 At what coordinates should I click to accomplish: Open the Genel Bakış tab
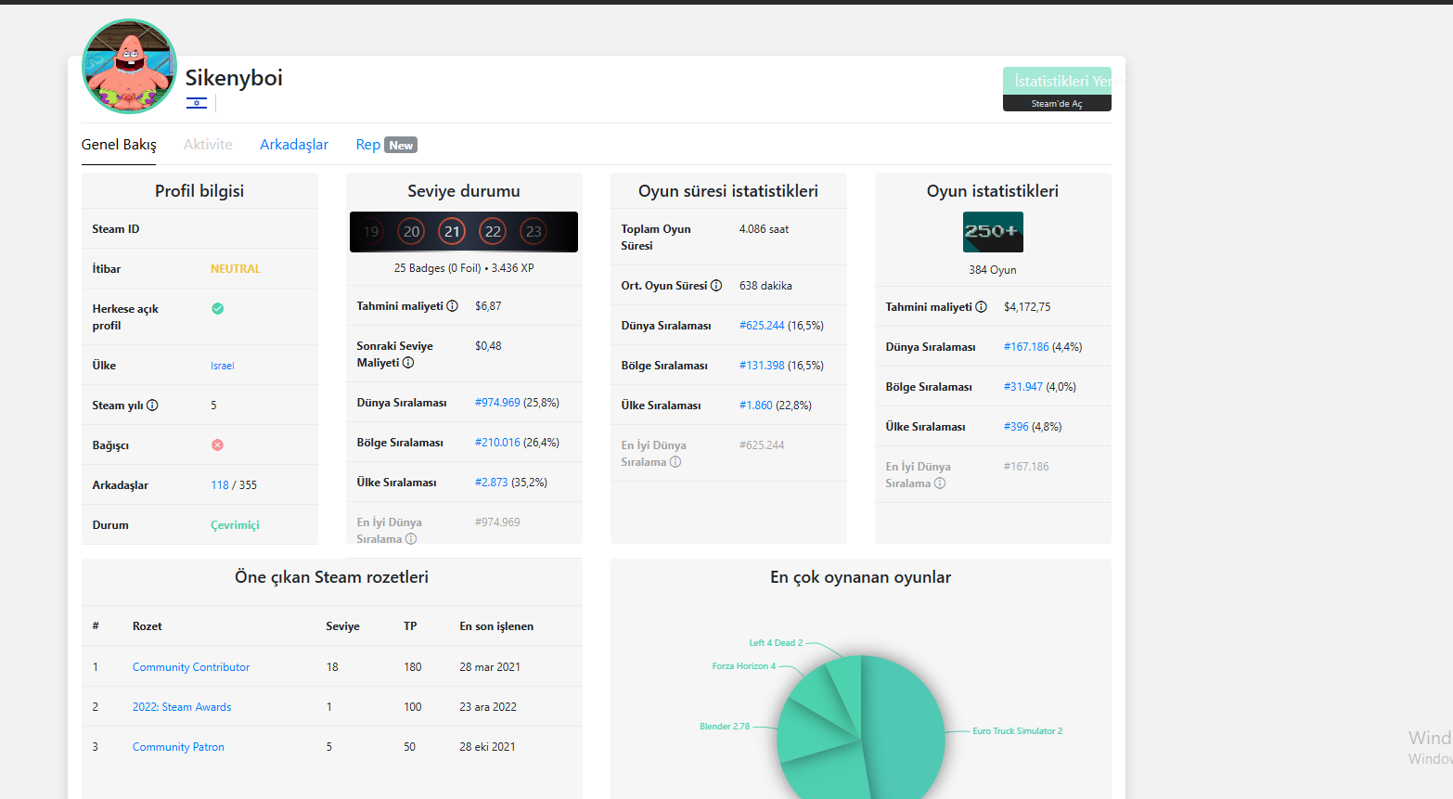click(119, 145)
